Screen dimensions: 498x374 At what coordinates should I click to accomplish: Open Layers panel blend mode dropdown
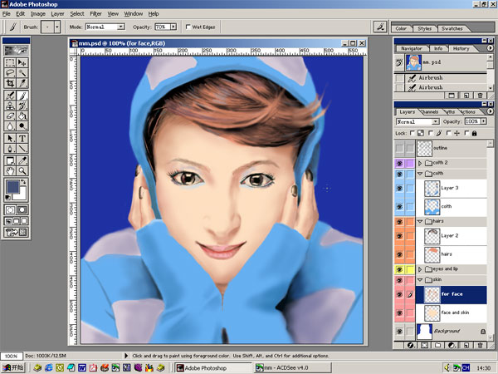point(436,121)
